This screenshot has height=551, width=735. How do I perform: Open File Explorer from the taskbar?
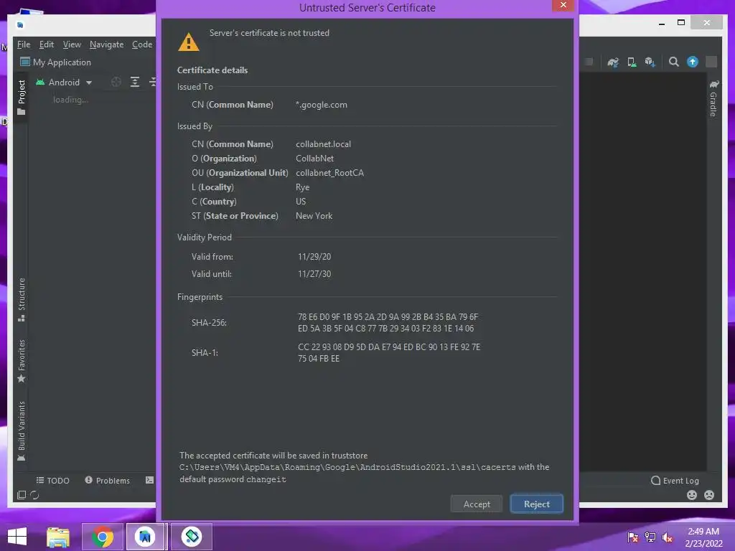58,537
